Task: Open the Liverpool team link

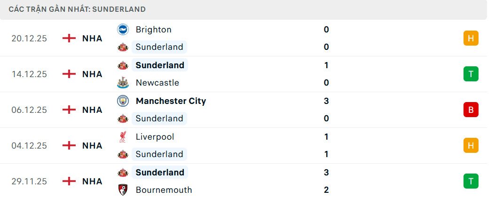Action: (155, 137)
